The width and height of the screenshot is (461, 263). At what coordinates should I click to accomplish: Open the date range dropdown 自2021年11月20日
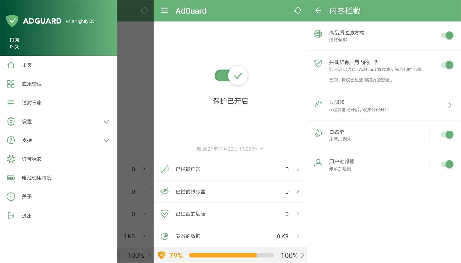[x=230, y=149]
